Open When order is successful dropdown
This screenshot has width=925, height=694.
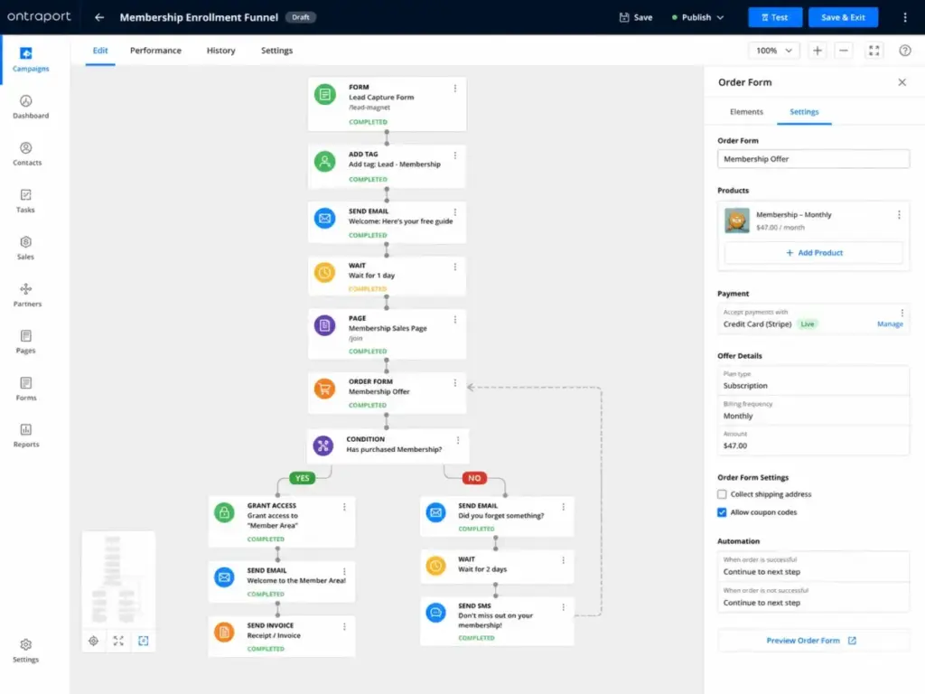click(x=813, y=567)
